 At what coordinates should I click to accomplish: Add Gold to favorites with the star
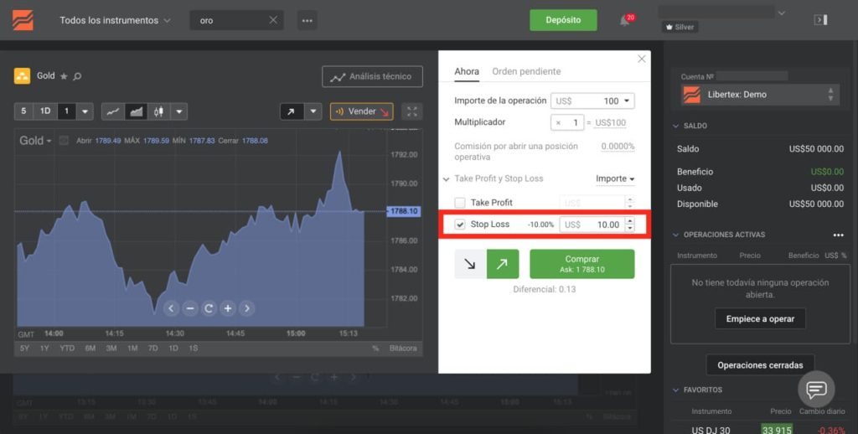point(64,76)
